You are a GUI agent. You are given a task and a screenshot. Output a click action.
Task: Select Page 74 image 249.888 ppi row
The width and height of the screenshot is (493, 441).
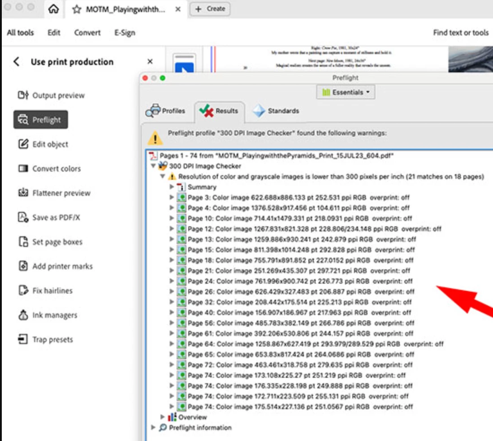[x=300, y=386]
